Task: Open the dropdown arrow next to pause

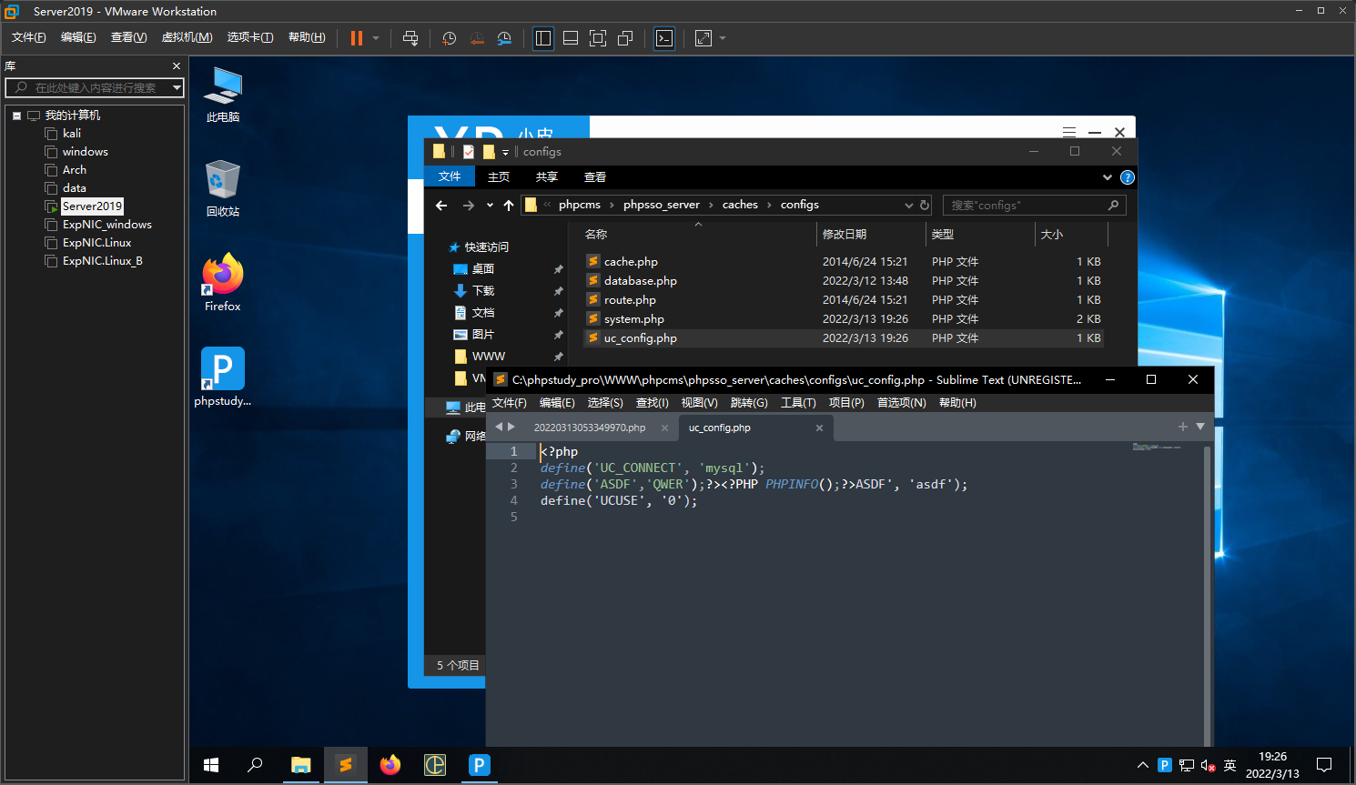Action: (x=376, y=38)
